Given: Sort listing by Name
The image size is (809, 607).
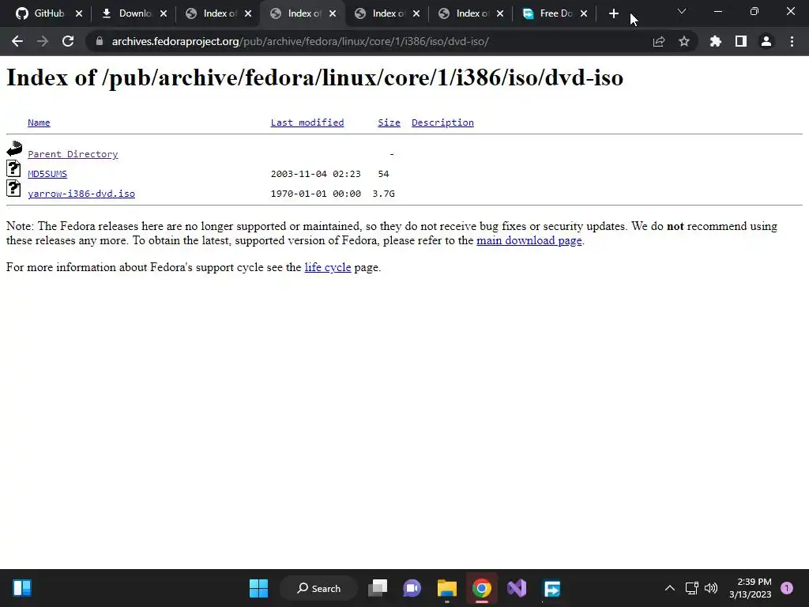Looking at the screenshot, I should 39,123.
